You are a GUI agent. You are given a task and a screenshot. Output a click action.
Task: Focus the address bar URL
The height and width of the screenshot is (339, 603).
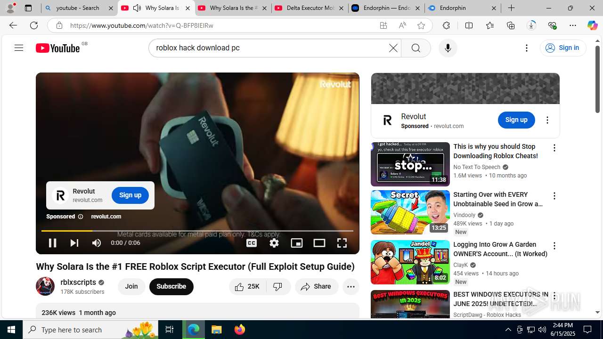(221, 25)
